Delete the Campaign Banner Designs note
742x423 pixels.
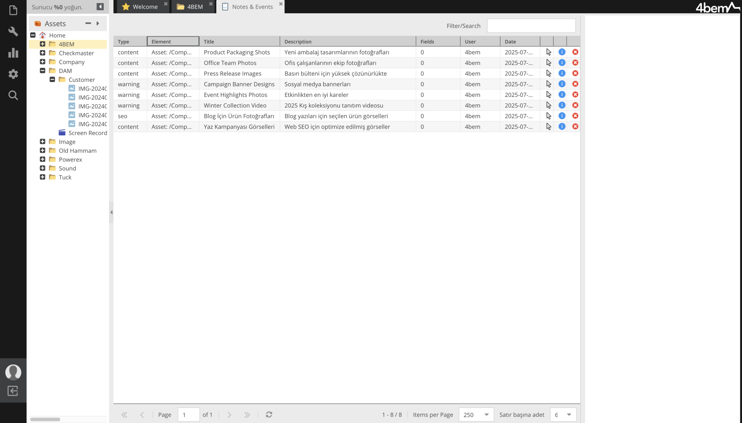[x=575, y=84]
